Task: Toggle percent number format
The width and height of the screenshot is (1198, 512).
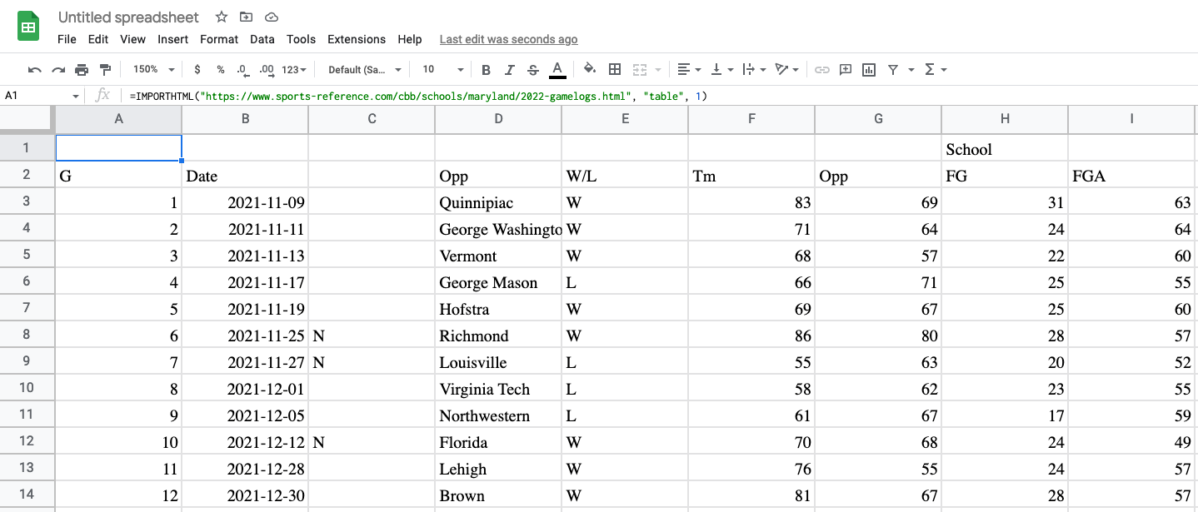Action: pyautogui.click(x=222, y=69)
